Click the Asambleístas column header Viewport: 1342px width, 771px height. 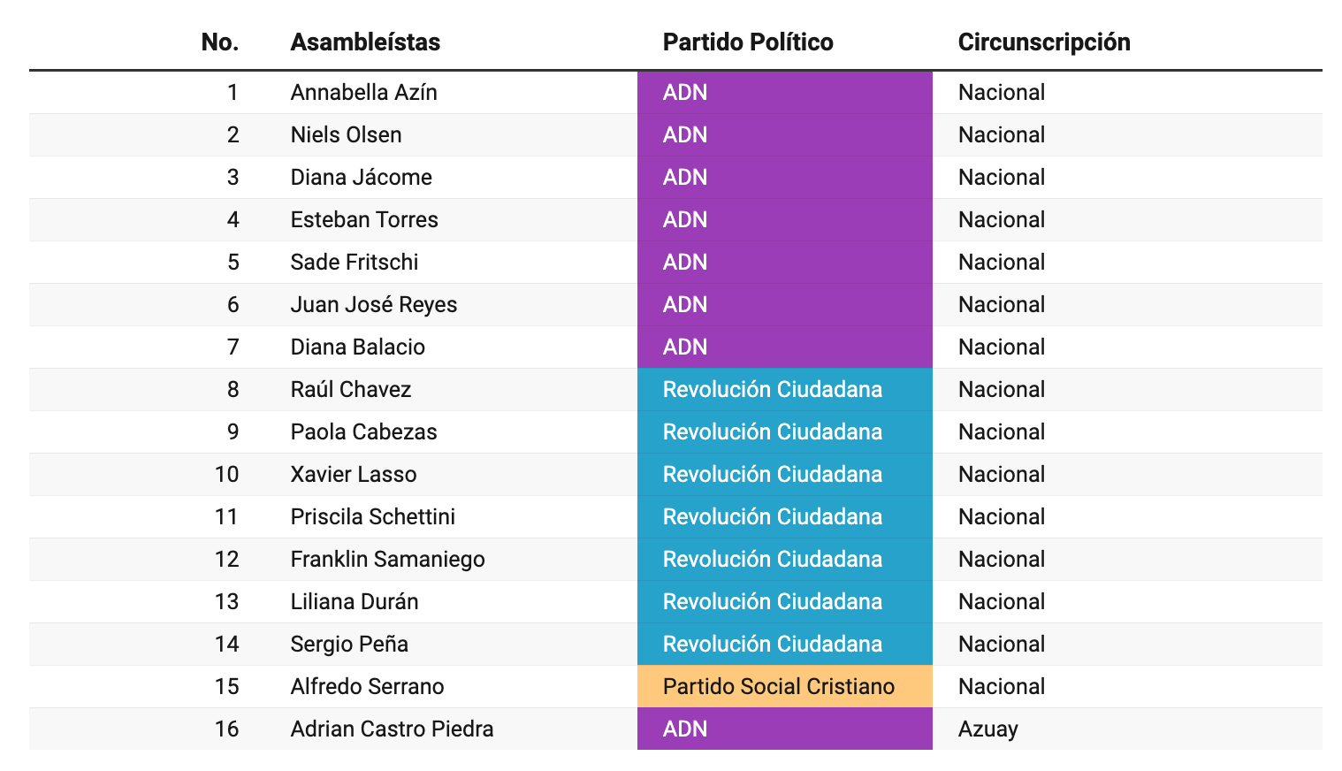click(x=365, y=42)
